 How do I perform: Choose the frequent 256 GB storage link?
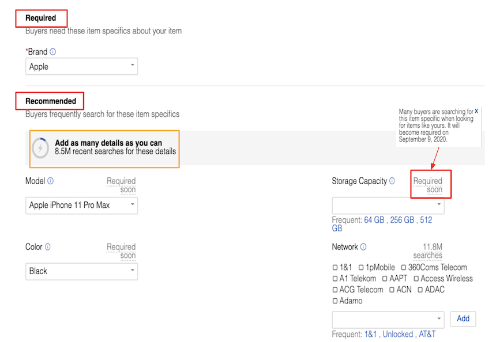(402, 220)
